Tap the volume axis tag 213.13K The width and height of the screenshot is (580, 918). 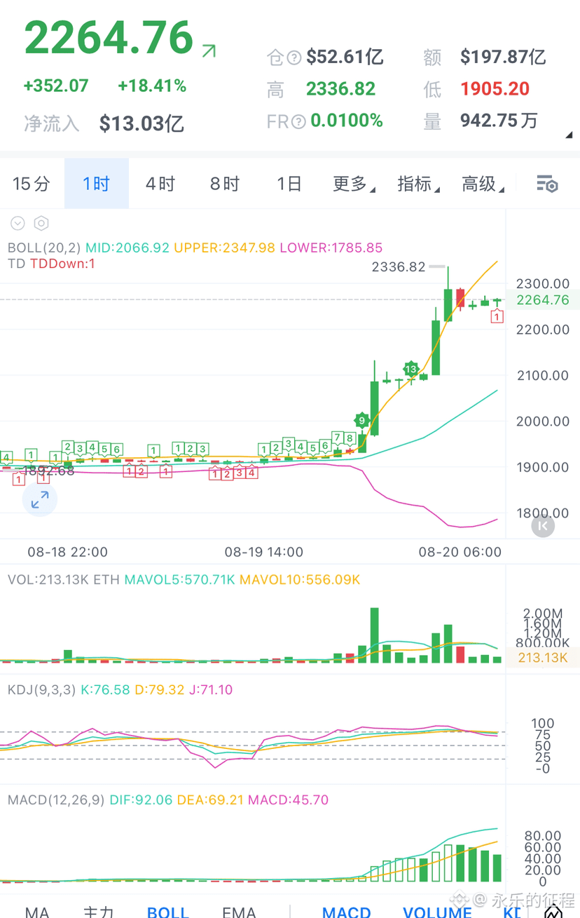click(x=543, y=658)
